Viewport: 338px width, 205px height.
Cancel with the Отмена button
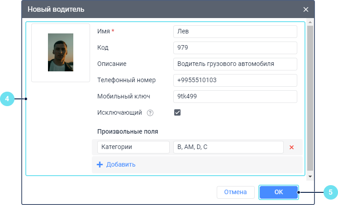[x=235, y=192]
